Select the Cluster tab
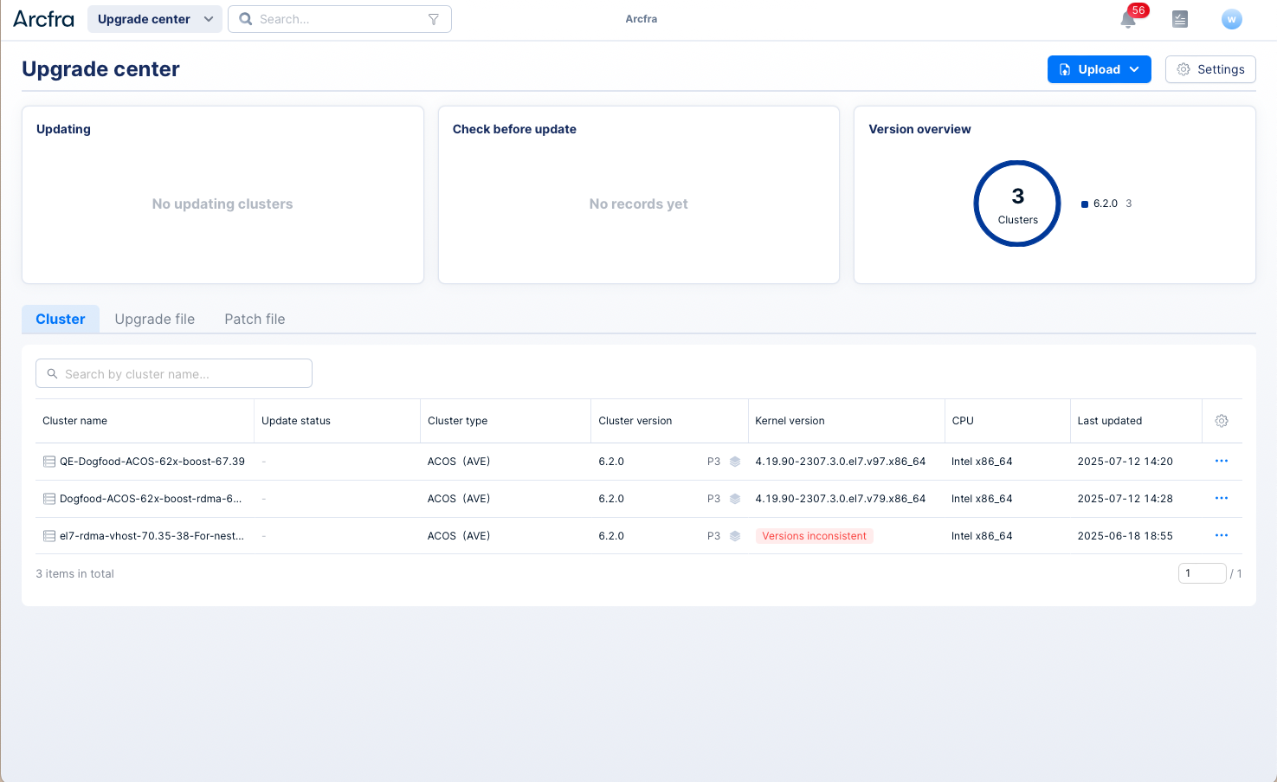The image size is (1277, 782). [61, 320]
